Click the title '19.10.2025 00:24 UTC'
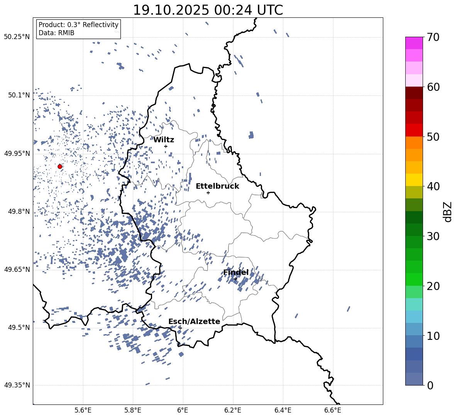This screenshot has height=418, width=457. coord(208,10)
